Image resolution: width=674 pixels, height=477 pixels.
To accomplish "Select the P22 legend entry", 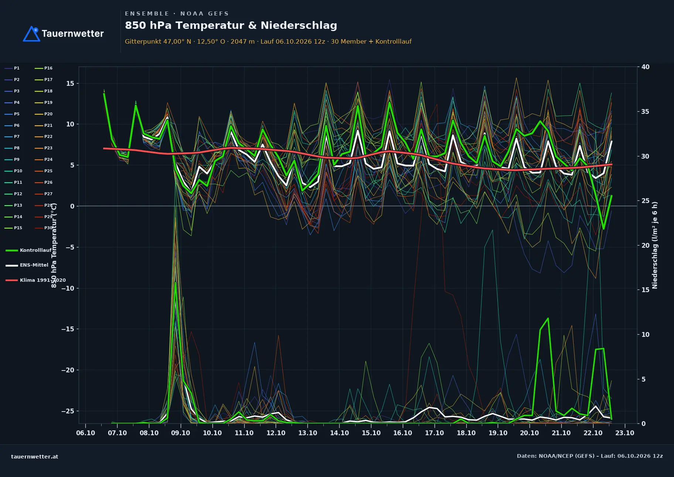I will 44,136.
